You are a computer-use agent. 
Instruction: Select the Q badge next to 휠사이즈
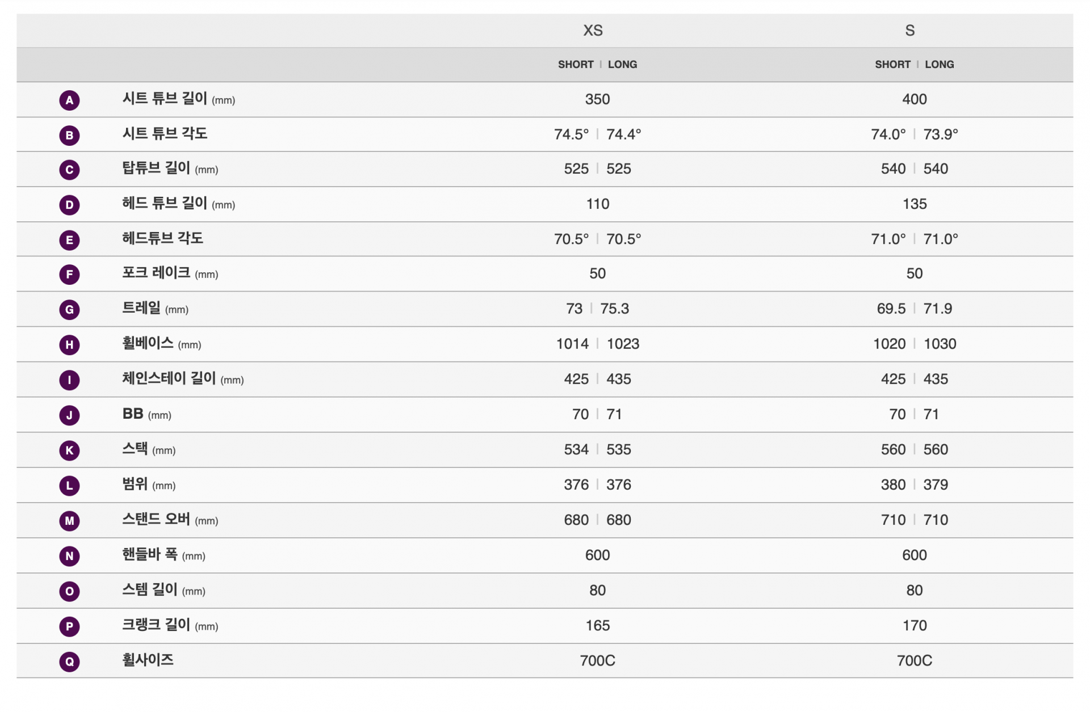[x=69, y=662]
